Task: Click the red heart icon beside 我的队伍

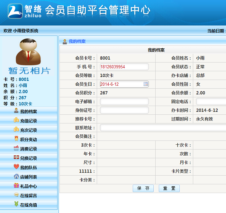Action: pyautogui.click(x=16, y=167)
